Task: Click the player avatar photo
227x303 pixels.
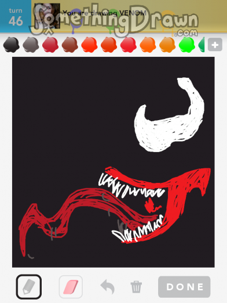Action: pos(47,16)
